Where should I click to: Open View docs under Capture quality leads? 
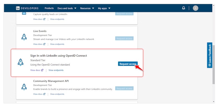coord(38,19)
